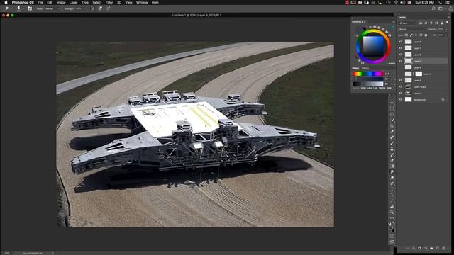
Task: Select the Quick Selection tool
Action: 392,120
